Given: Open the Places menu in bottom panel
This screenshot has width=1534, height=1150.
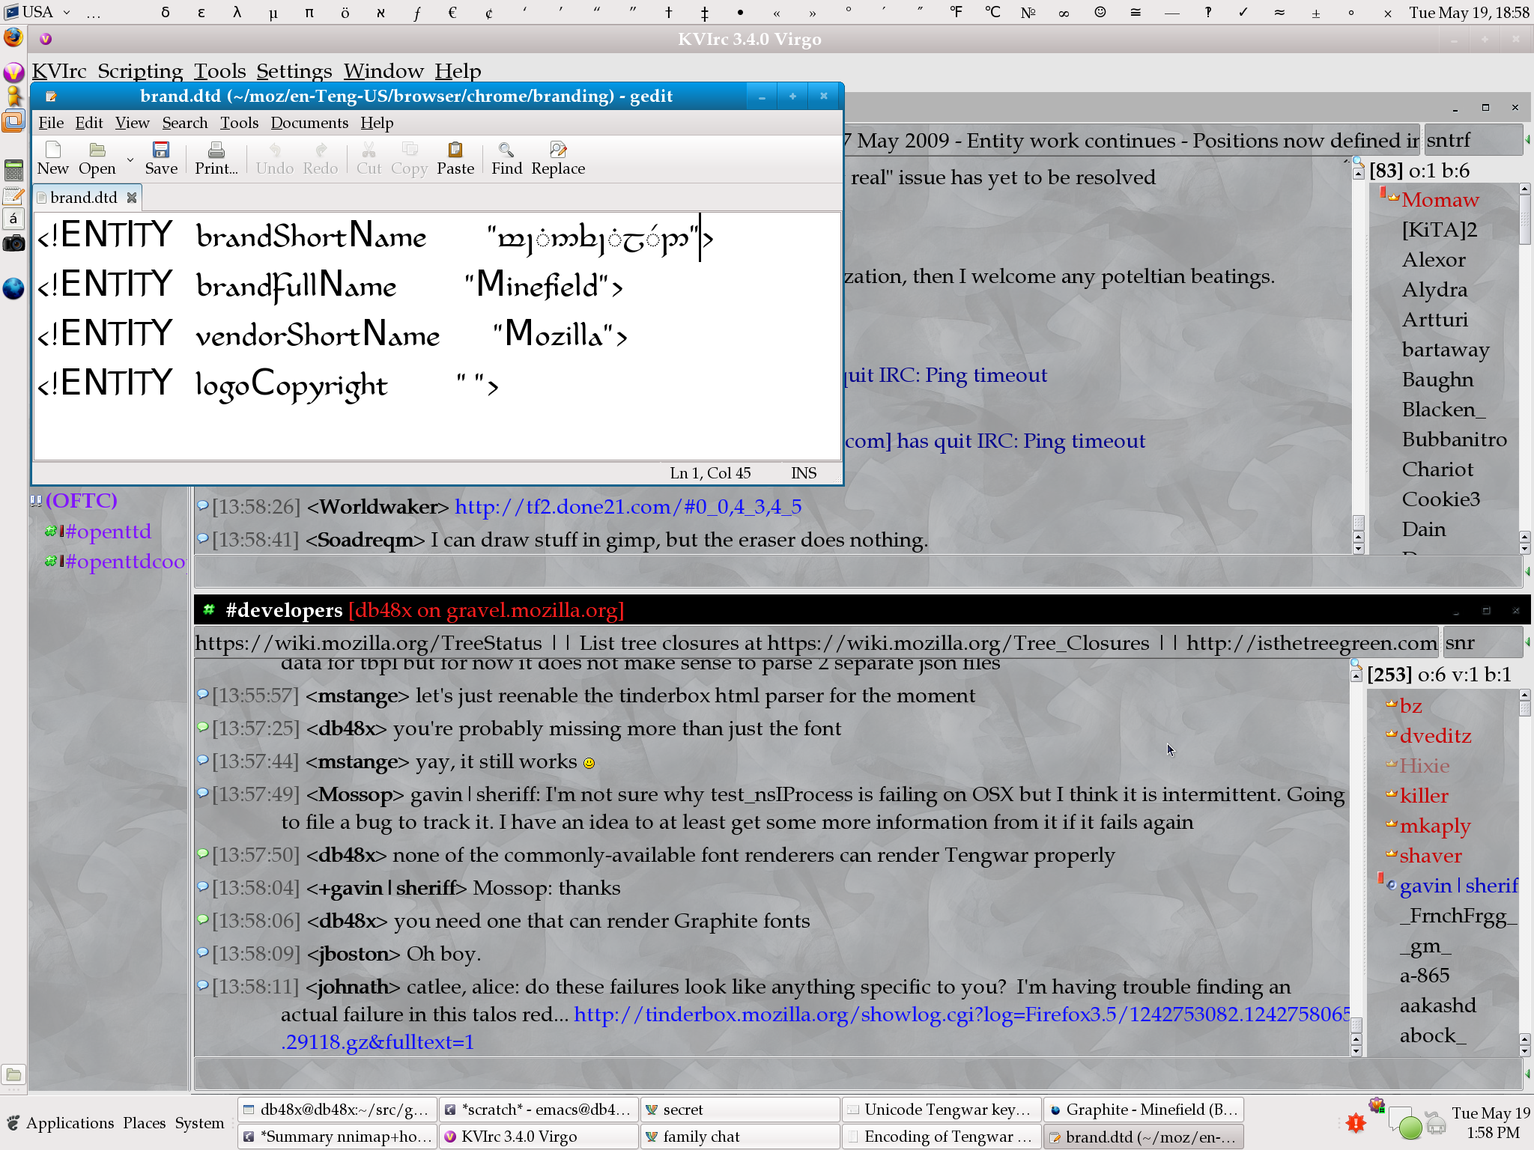Looking at the screenshot, I should (x=145, y=1123).
